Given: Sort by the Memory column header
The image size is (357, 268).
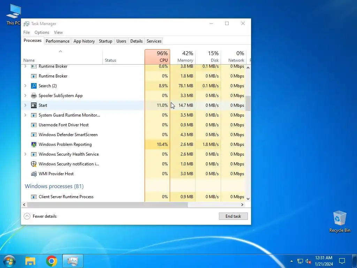Looking at the screenshot, I should 183,57.
